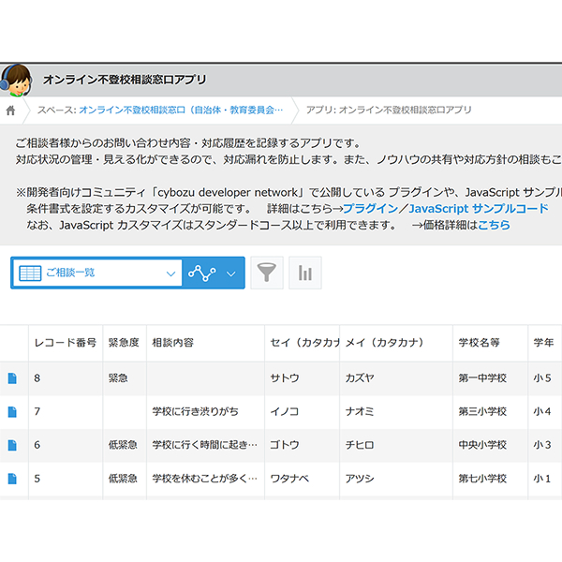This screenshot has height=562, width=562.
Task: Open the JavaScript サンプルコード link
Action: pos(479,208)
